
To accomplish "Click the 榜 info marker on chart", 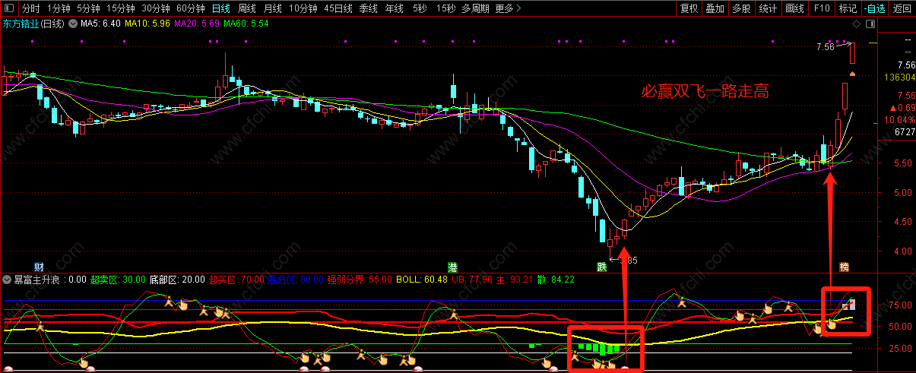I will [x=844, y=267].
